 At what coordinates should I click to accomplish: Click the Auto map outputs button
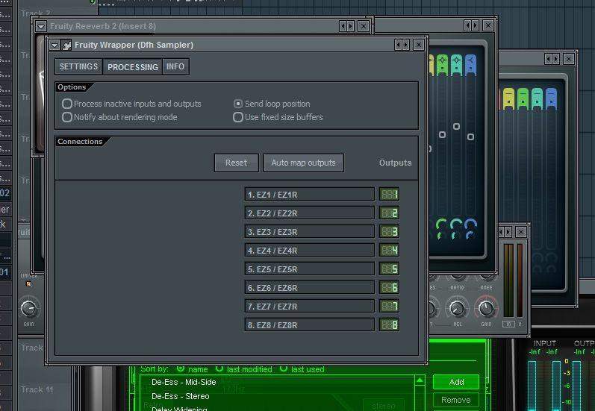coord(303,163)
